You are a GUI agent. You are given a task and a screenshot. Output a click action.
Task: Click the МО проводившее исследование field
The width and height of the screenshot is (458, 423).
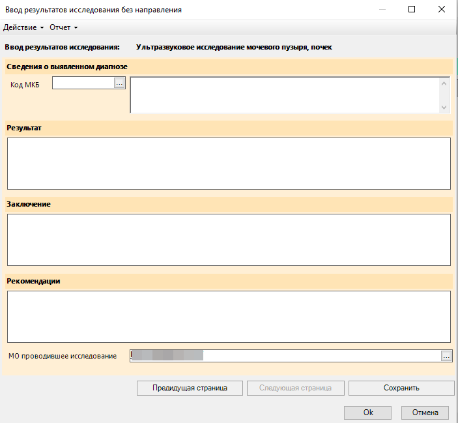[x=285, y=356]
